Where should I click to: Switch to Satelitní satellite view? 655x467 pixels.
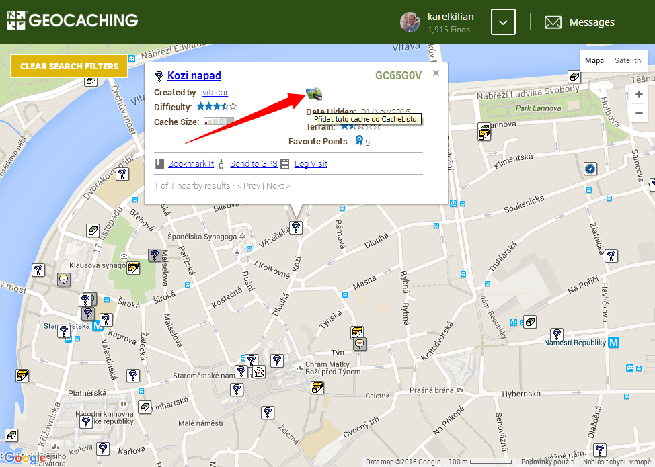pyautogui.click(x=628, y=60)
